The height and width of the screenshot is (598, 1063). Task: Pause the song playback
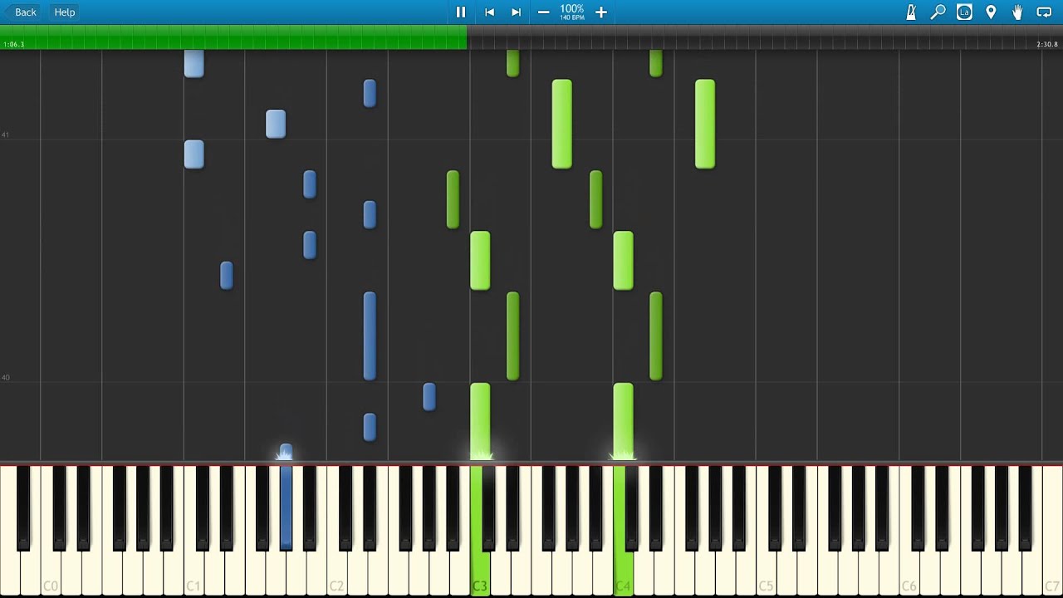[461, 12]
